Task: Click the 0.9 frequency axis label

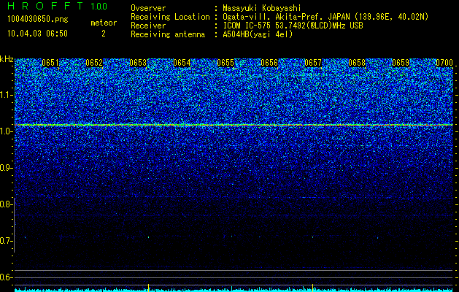Action: point(5,168)
